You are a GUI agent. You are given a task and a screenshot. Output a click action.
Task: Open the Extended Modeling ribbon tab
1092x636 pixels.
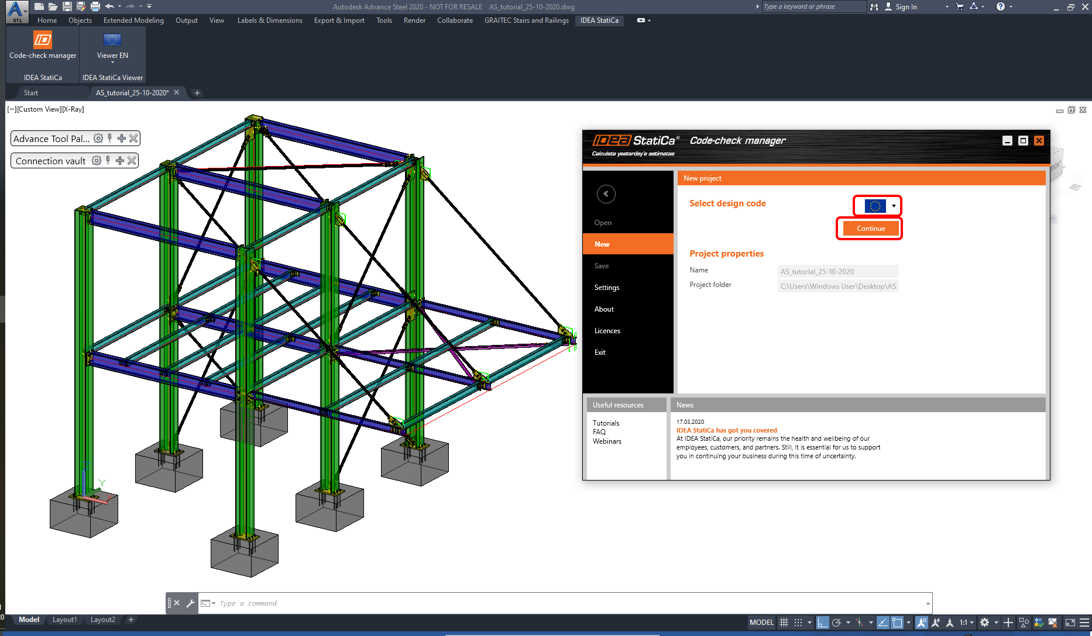coord(133,20)
